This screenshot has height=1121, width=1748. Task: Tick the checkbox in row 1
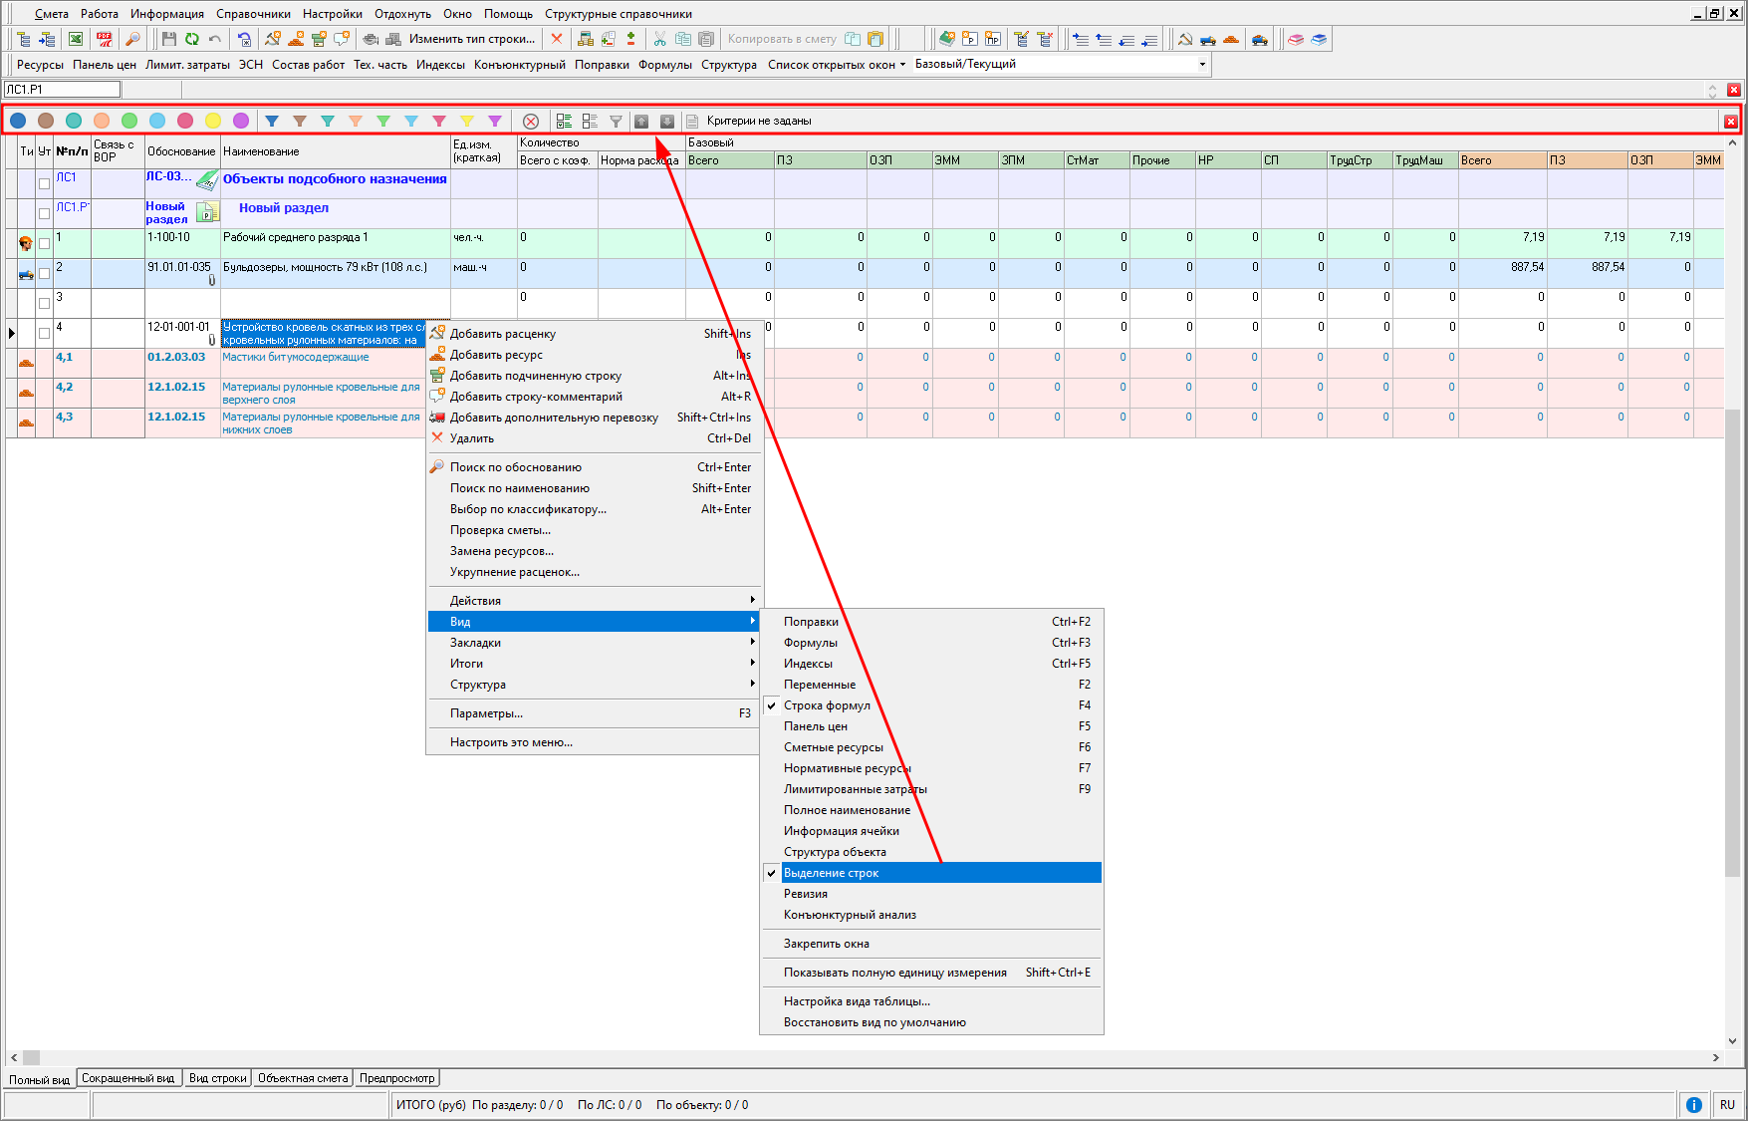[44, 243]
